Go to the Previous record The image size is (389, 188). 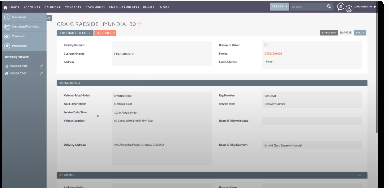(329, 32)
